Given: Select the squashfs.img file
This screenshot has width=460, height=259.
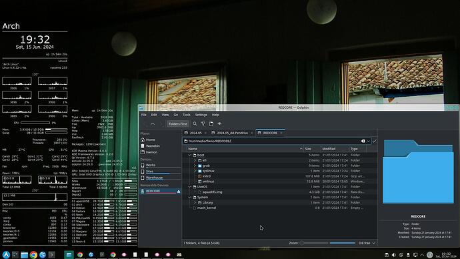Looking at the screenshot, I should click(212, 192).
